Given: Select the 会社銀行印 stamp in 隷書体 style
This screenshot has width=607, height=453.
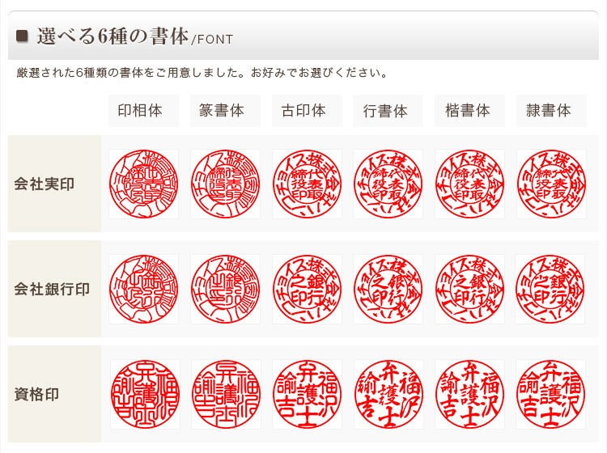Looking at the screenshot, I should [x=550, y=289].
